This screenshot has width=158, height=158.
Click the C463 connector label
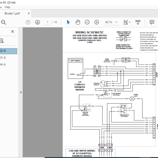coord(102,147)
